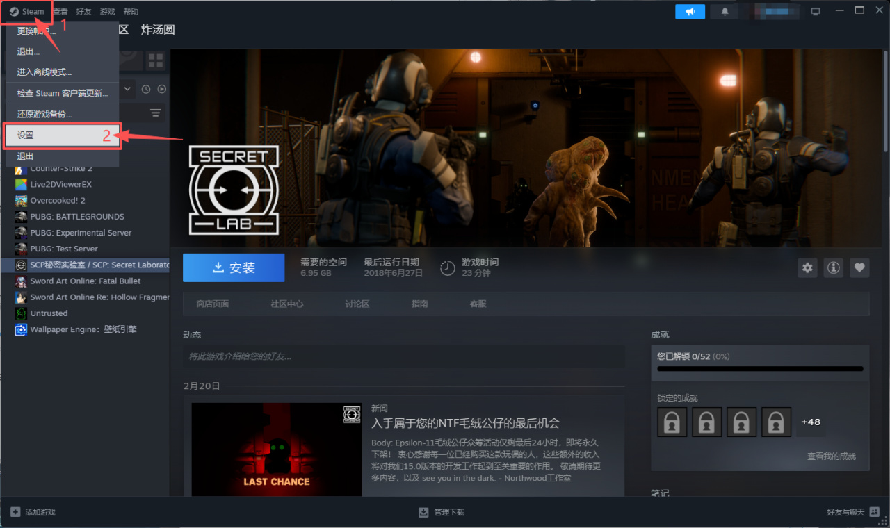Open game settings via the gear icon
890x528 pixels.
click(807, 267)
